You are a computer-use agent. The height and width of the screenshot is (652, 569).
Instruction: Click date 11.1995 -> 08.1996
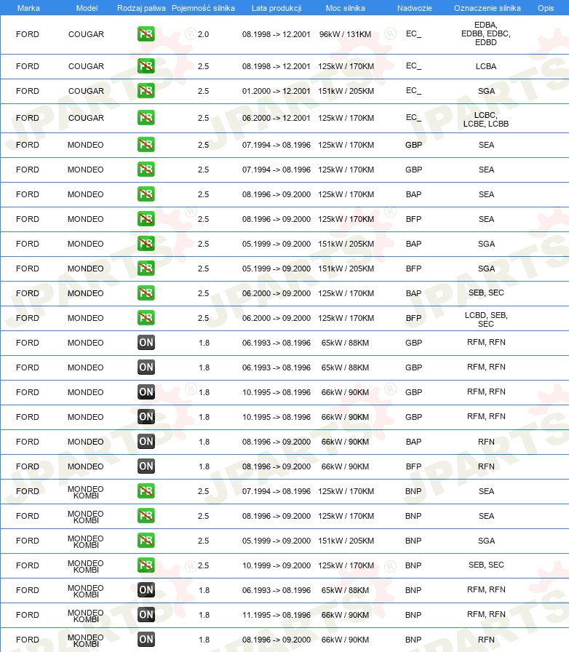pos(276,615)
